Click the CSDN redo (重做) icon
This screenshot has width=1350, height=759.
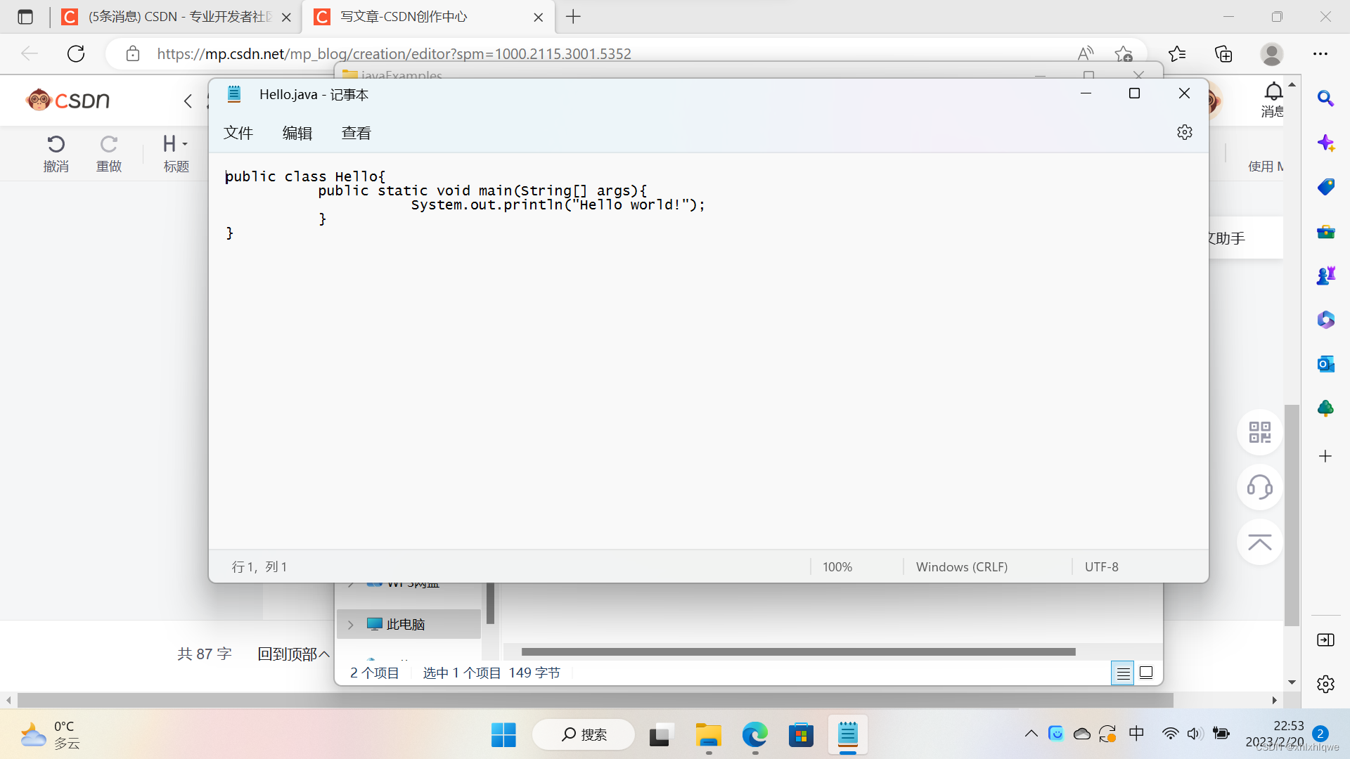pos(108,145)
